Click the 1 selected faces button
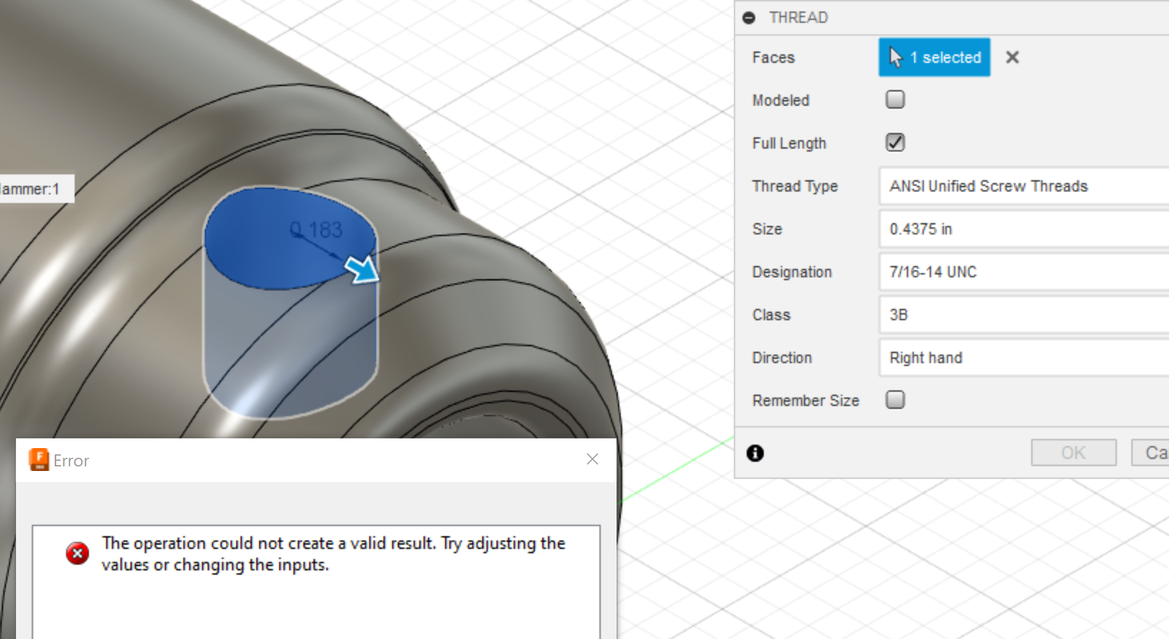 pyautogui.click(x=934, y=57)
